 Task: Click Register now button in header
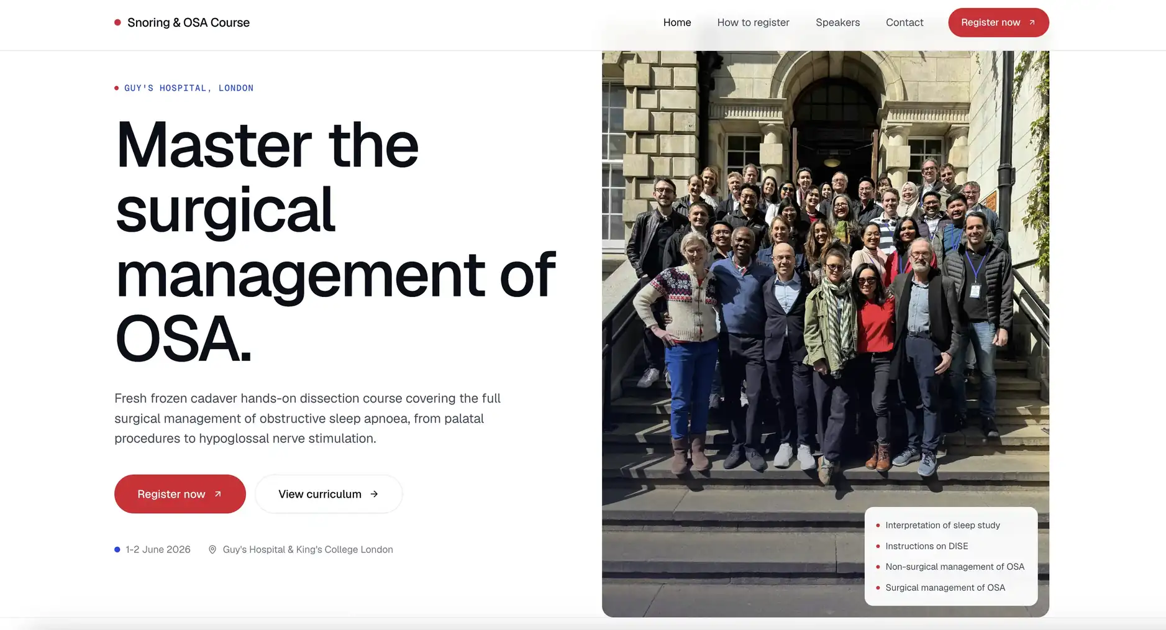tap(998, 22)
